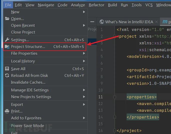Select Add to Favorites entry
This screenshot has width=171, height=134.
(45, 118)
